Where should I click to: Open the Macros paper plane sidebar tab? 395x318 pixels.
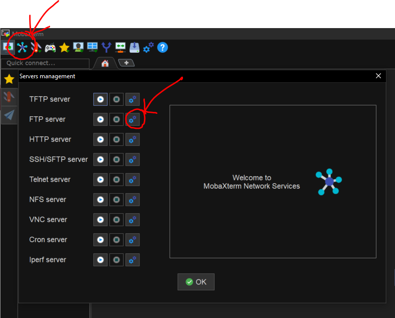pos(9,115)
